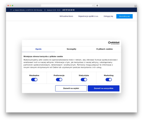Click the Skontaktuj się! button

click(x=124, y=16)
